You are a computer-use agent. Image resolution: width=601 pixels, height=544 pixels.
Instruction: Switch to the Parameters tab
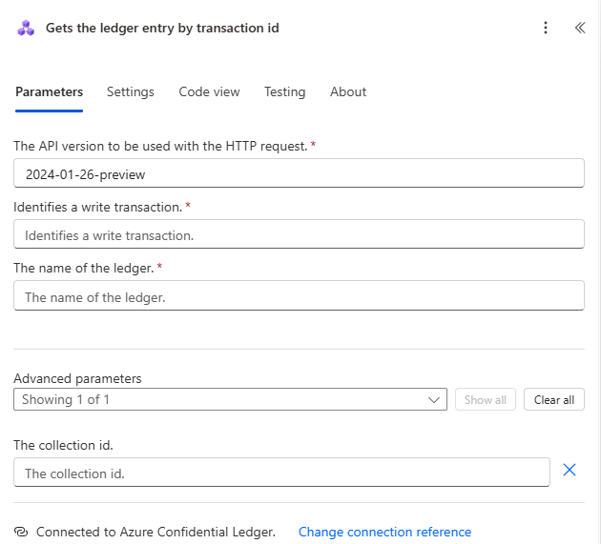coord(49,92)
